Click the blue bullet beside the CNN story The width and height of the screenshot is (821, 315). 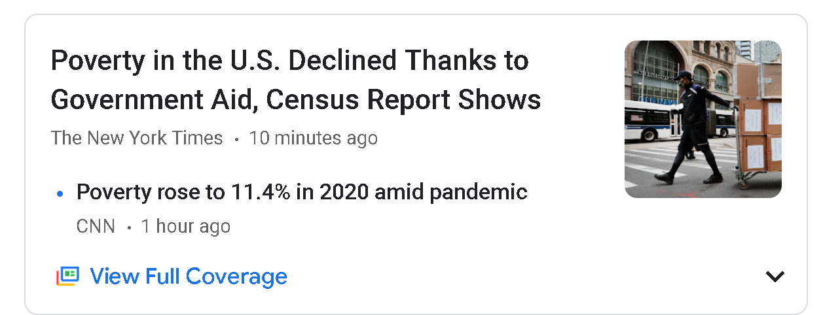pos(60,193)
